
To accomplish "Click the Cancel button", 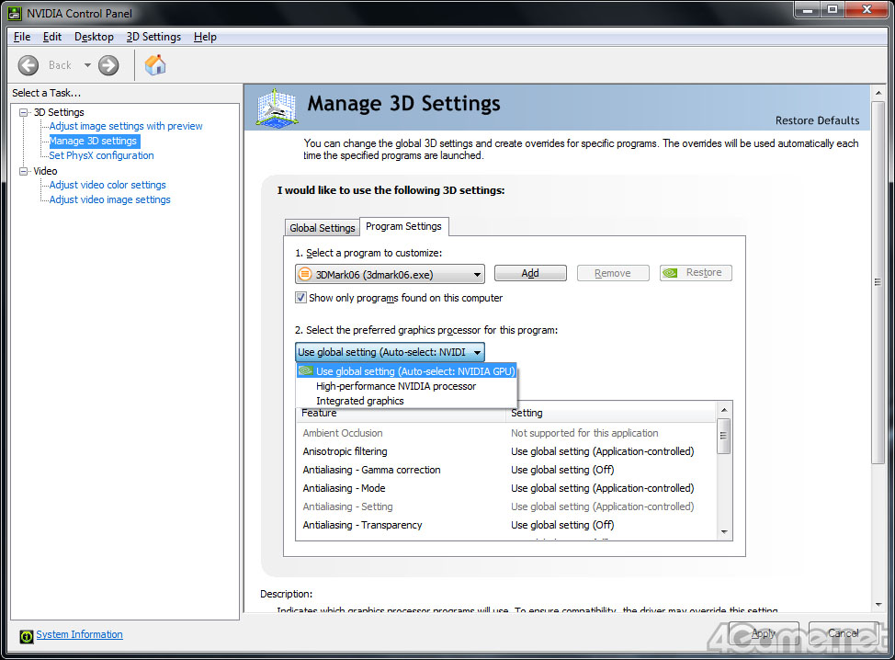I will (844, 633).
